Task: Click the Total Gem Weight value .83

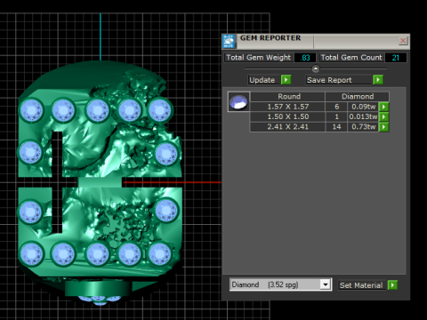Action: [x=305, y=58]
